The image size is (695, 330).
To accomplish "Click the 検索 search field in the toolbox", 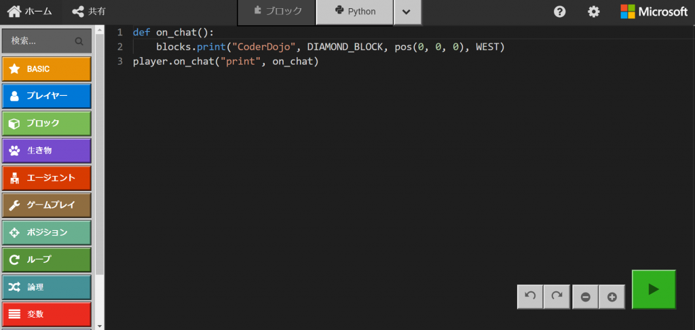I will coord(47,41).
